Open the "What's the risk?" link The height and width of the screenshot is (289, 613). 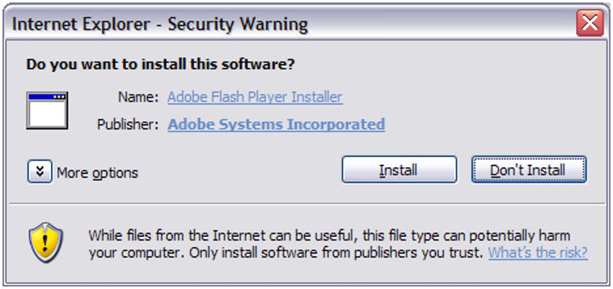[x=538, y=253]
